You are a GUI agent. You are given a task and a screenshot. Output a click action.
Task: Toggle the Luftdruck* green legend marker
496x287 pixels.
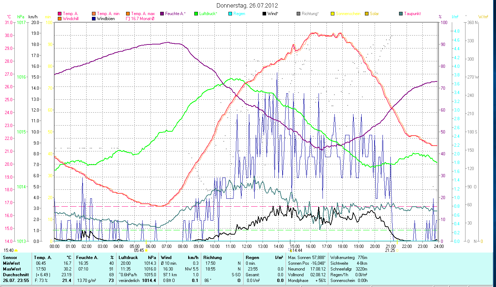[x=196, y=14]
